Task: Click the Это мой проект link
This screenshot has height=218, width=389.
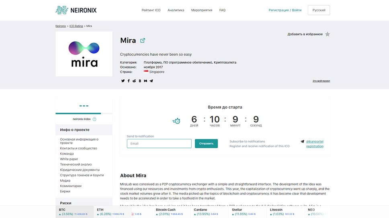Action: 321,81
